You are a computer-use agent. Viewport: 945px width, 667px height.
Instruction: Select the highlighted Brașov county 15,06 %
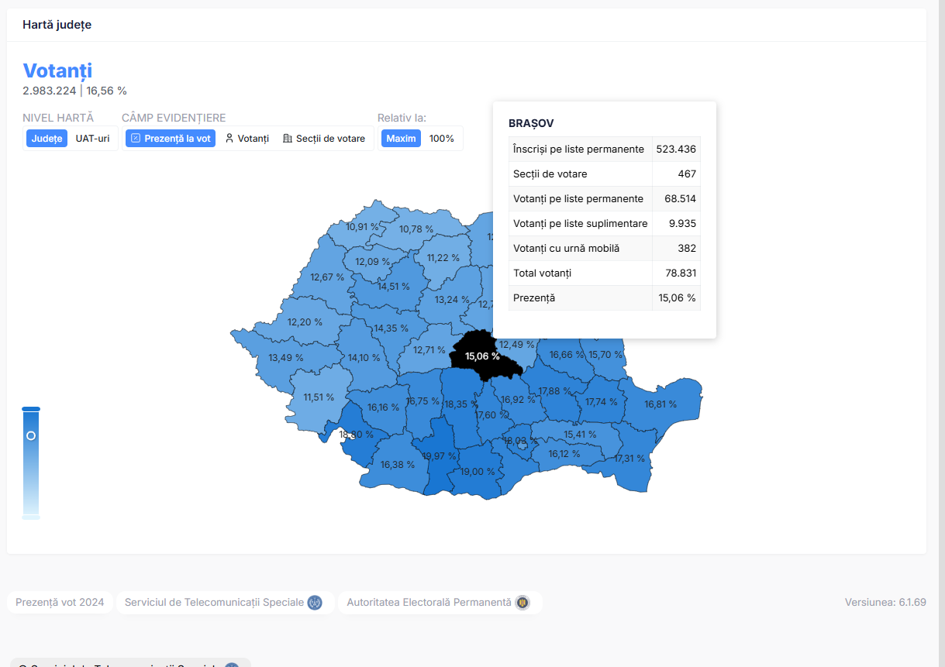tap(482, 356)
